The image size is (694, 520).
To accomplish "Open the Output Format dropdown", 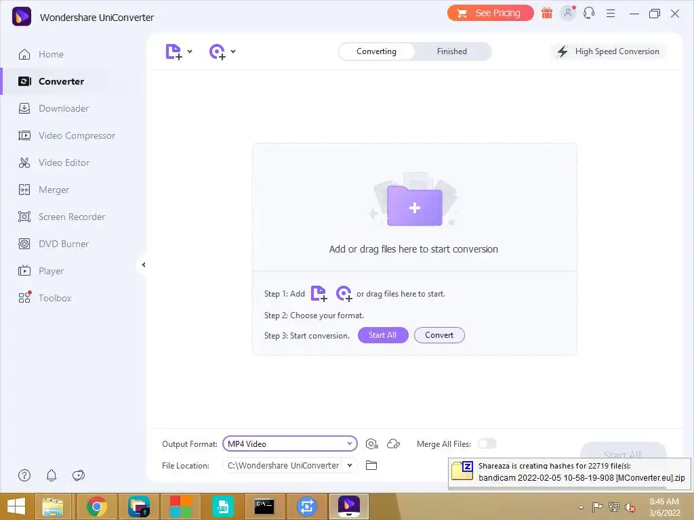I will 290,444.
